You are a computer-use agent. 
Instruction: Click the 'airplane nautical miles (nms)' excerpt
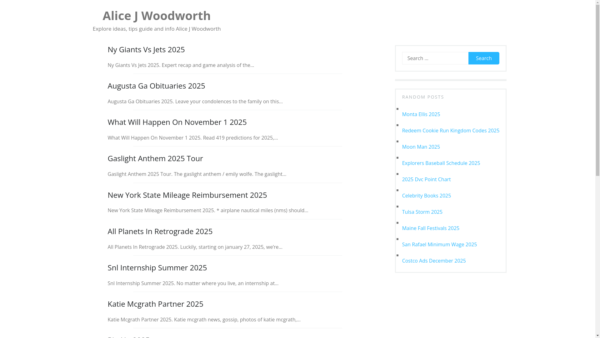[208, 210]
